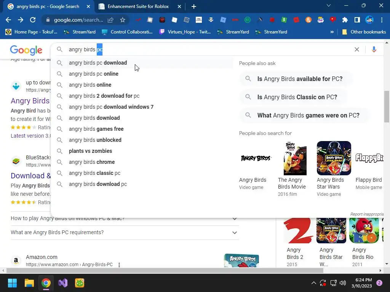The width and height of the screenshot is (390, 292).
Task: Bookmark this page with the star icon
Action: pyautogui.click(x=122, y=20)
